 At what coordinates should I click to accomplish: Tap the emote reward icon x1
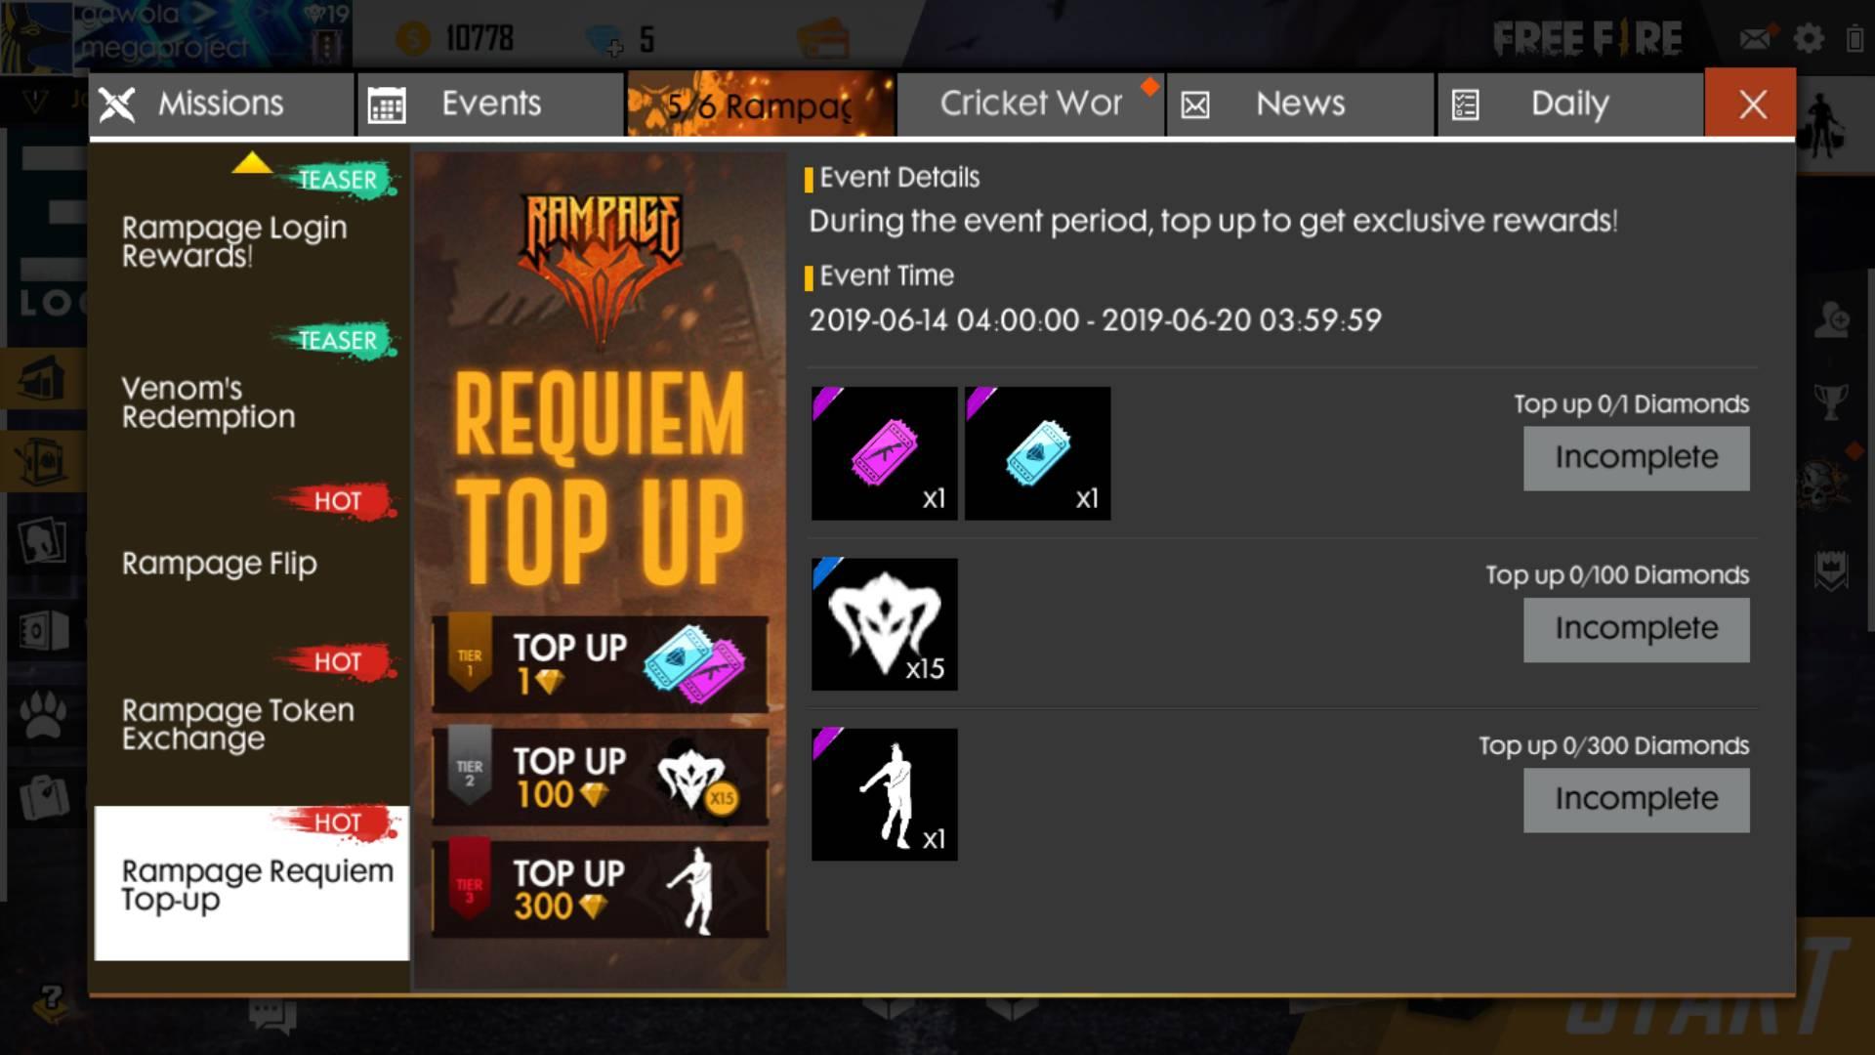(x=885, y=794)
